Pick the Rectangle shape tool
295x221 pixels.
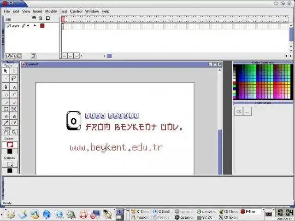[x=14, y=95]
